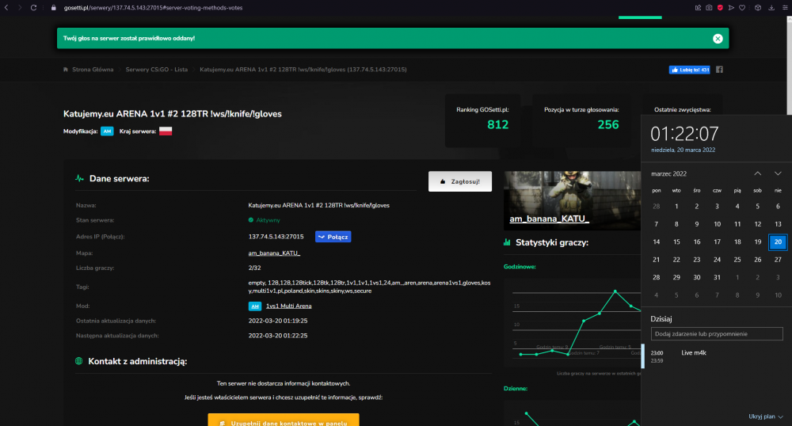
Task: Go to previous month with calendar up chevron
Action: pos(758,173)
